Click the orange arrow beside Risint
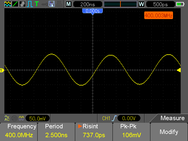 (x=80, y=126)
